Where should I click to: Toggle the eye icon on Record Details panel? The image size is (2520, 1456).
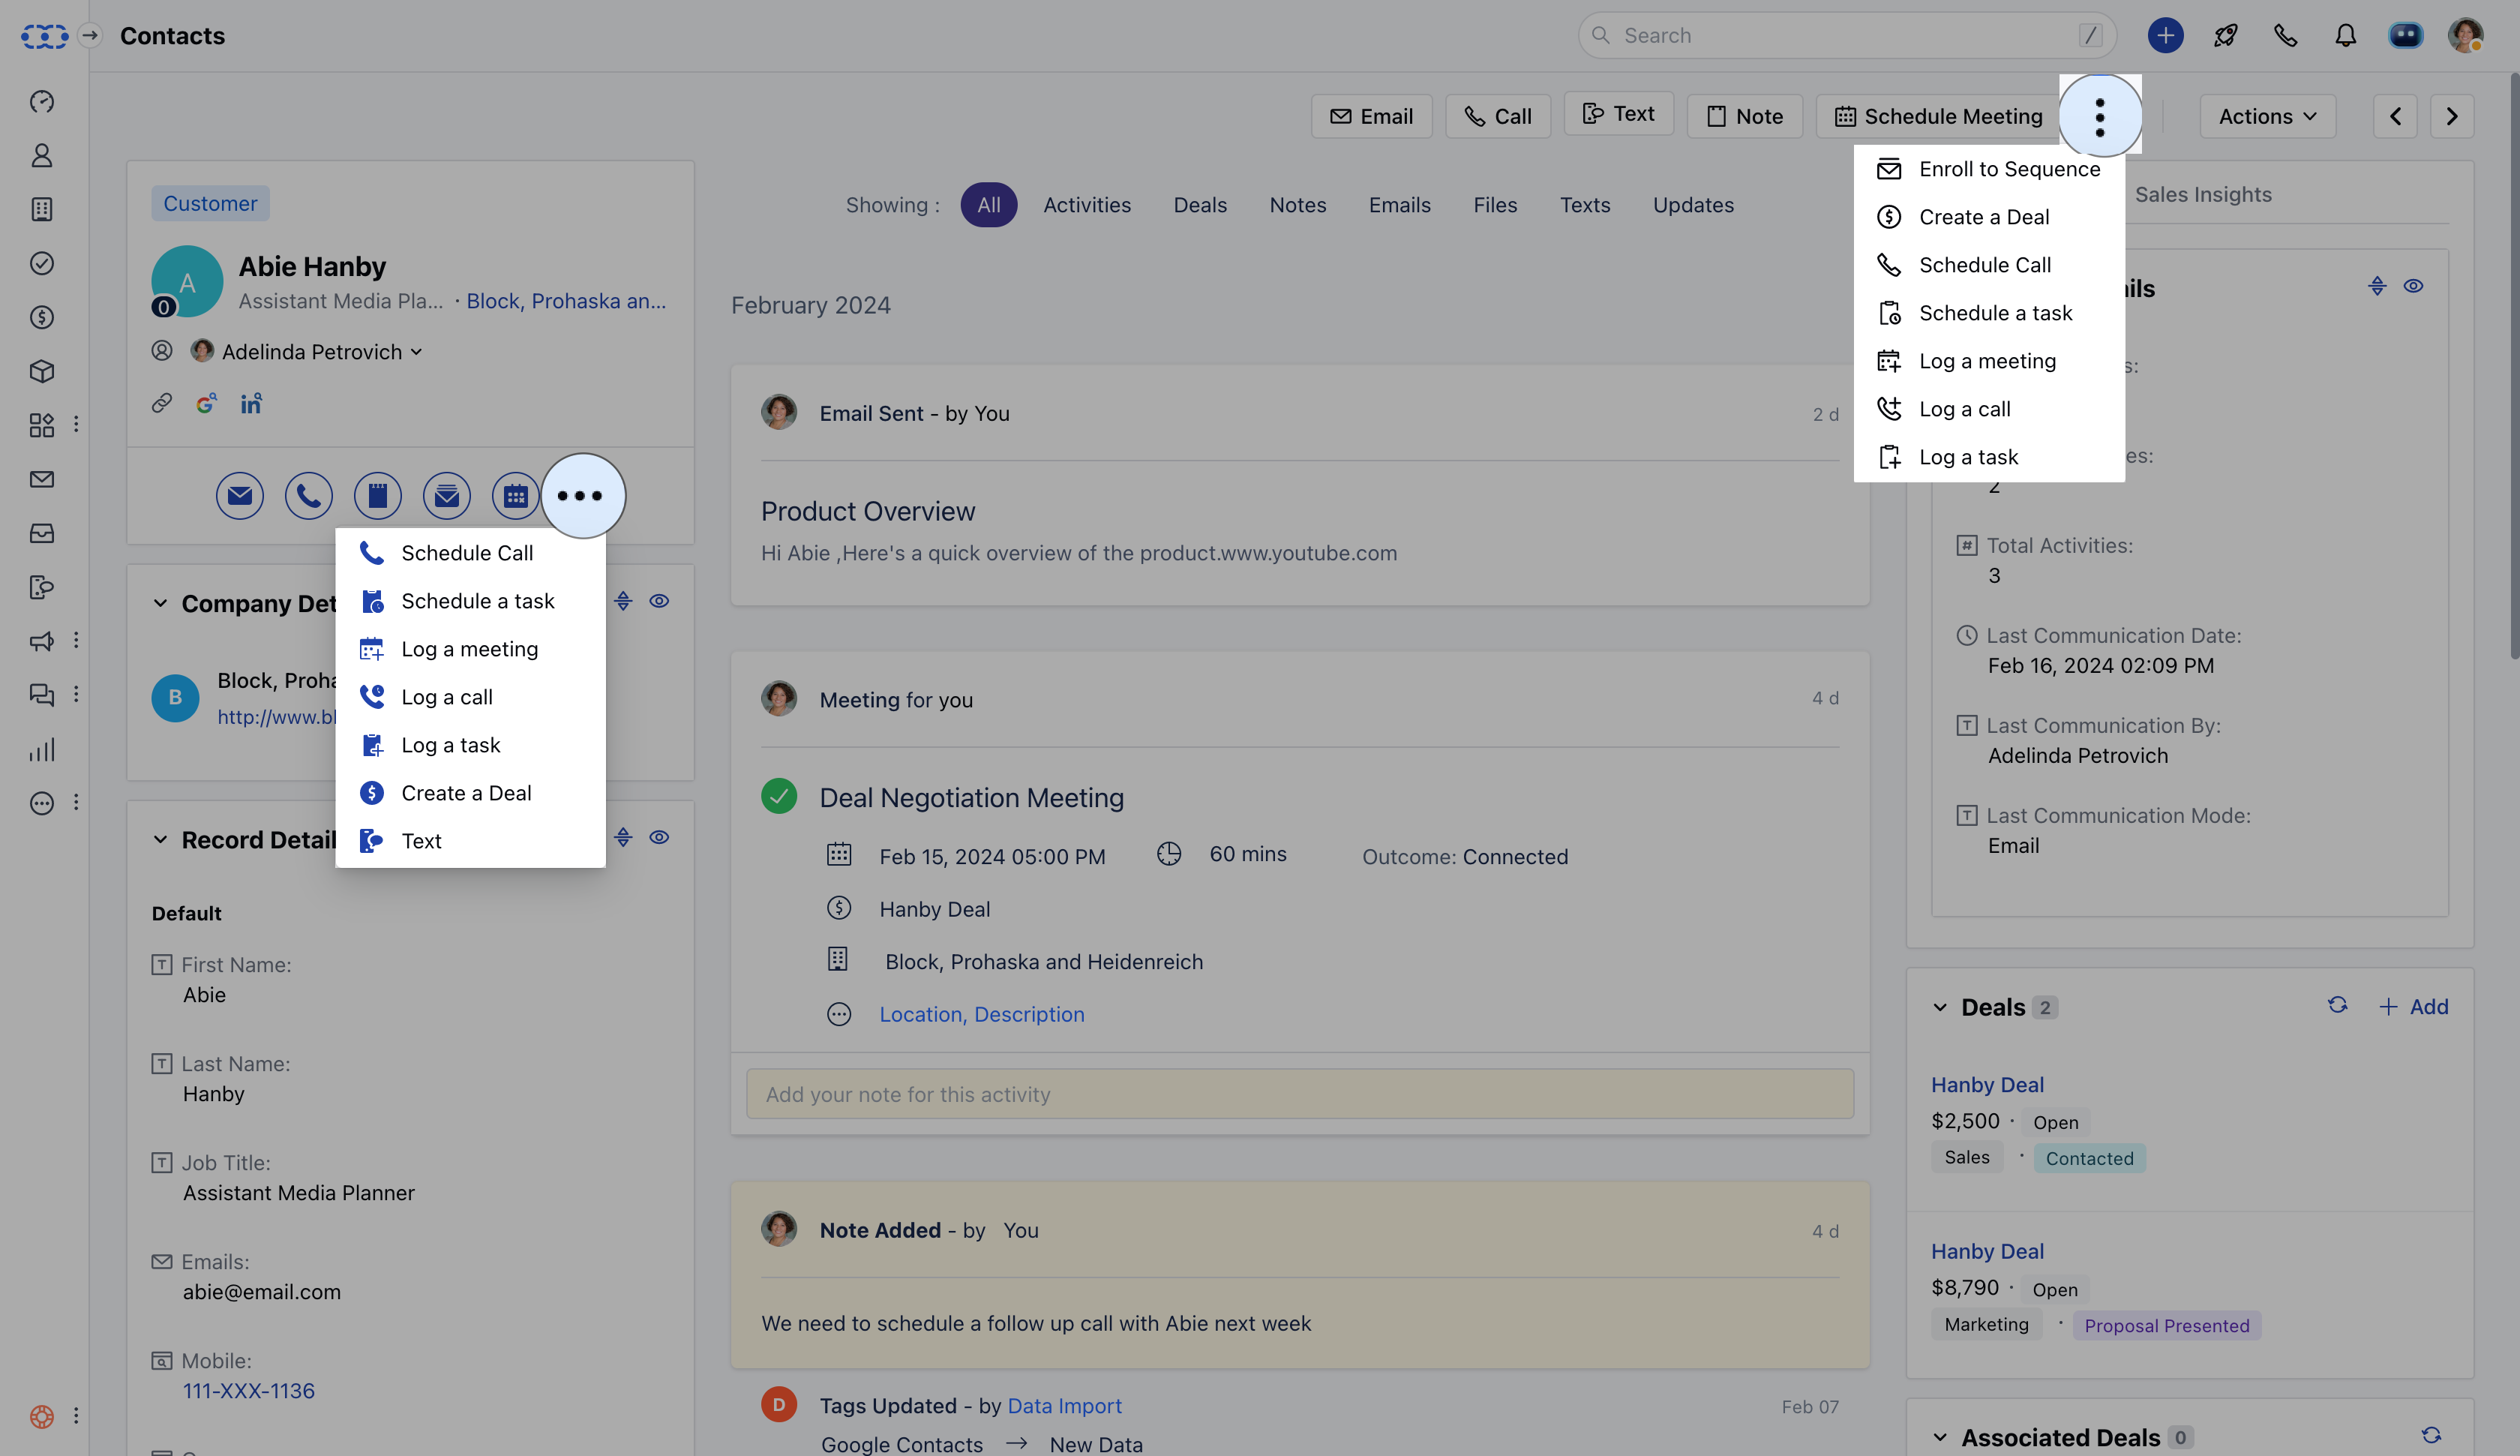(x=660, y=838)
